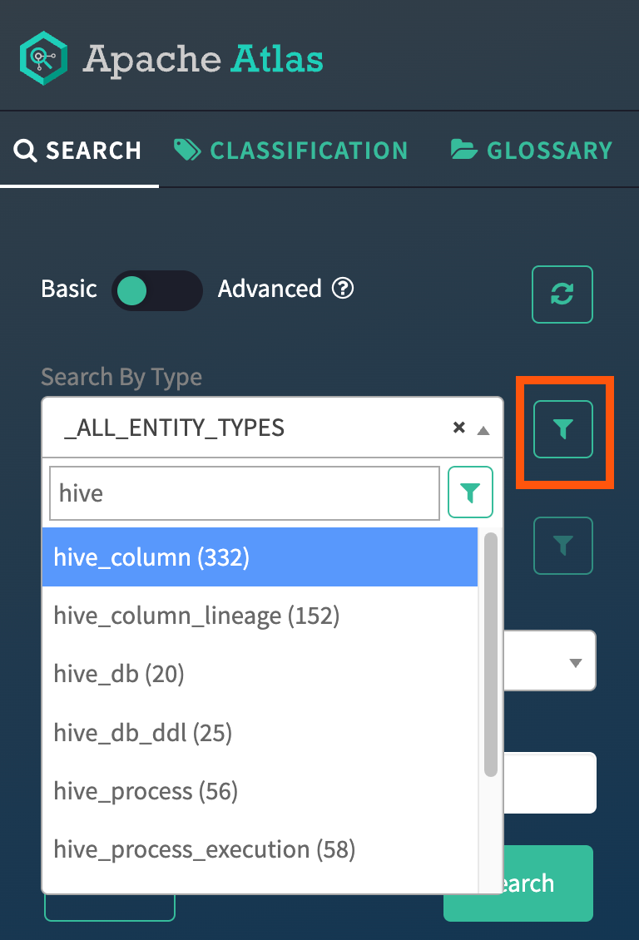Viewport: 639px width, 940px height.
Task: Pick hive_process_execution (58) option
Action: [x=204, y=849]
